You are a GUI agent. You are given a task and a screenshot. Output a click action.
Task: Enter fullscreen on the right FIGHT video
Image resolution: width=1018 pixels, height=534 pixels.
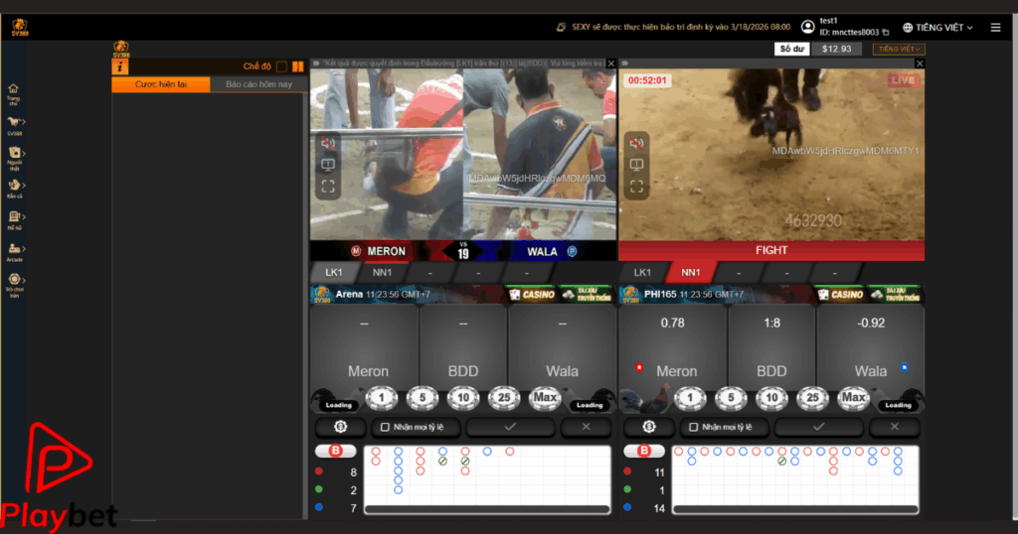click(636, 186)
